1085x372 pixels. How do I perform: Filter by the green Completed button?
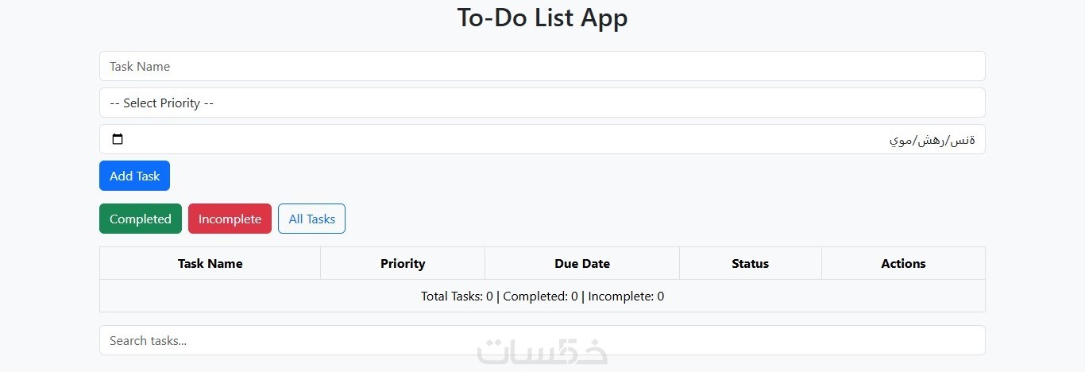(x=141, y=219)
